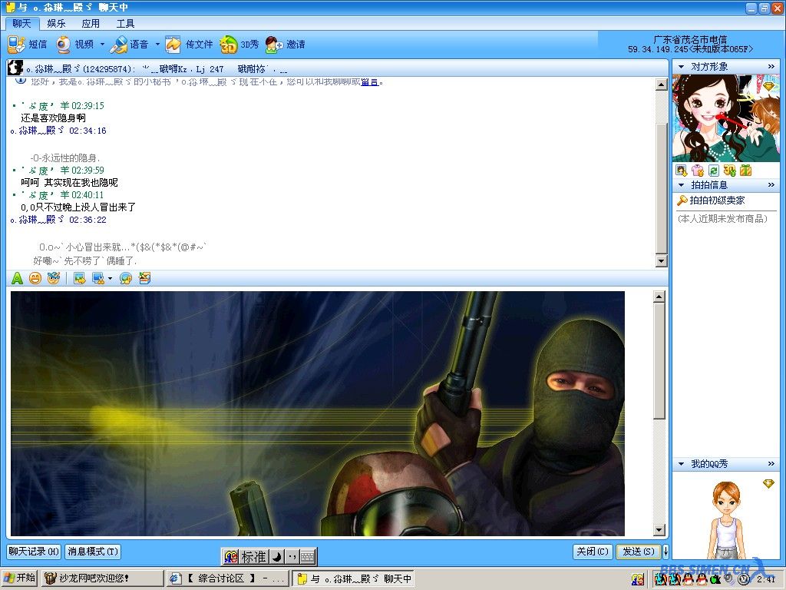Viewport: 786px width, 590px height.
Task: Click the contact avatar in chat header
Action: [15, 68]
